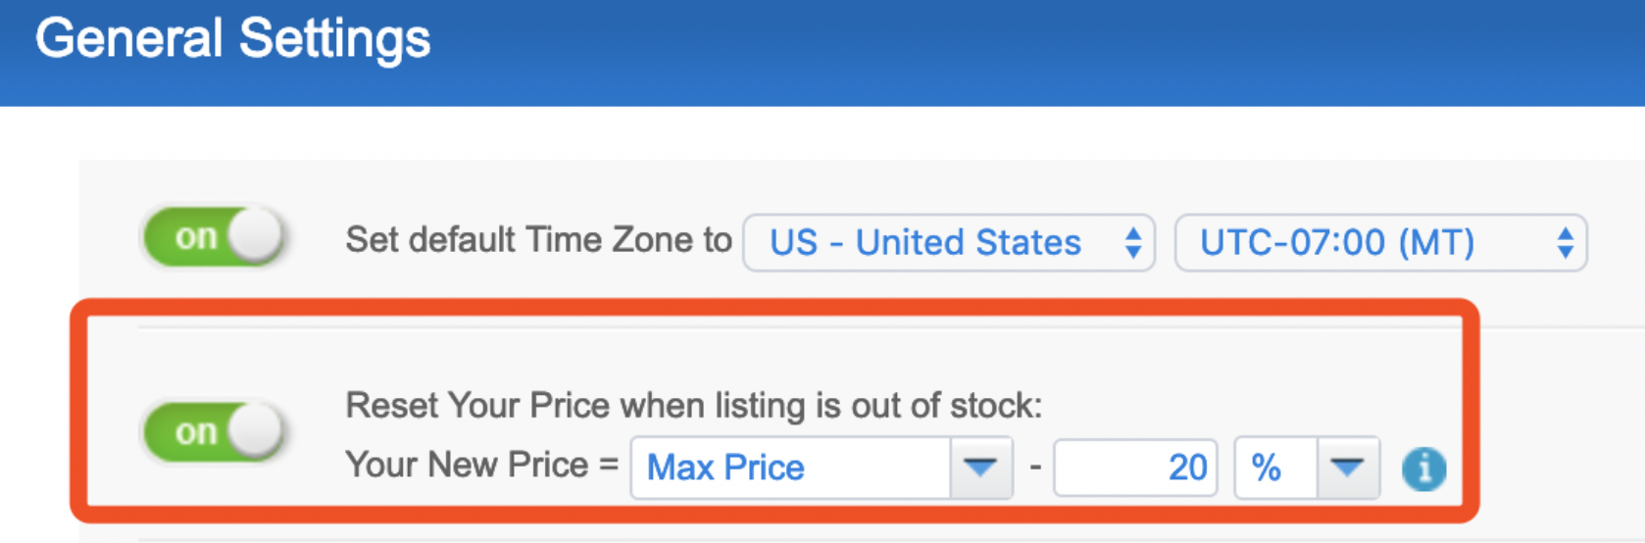Click the 'Your New Price =' label
This screenshot has height=543, width=1645.
(x=481, y=465)
